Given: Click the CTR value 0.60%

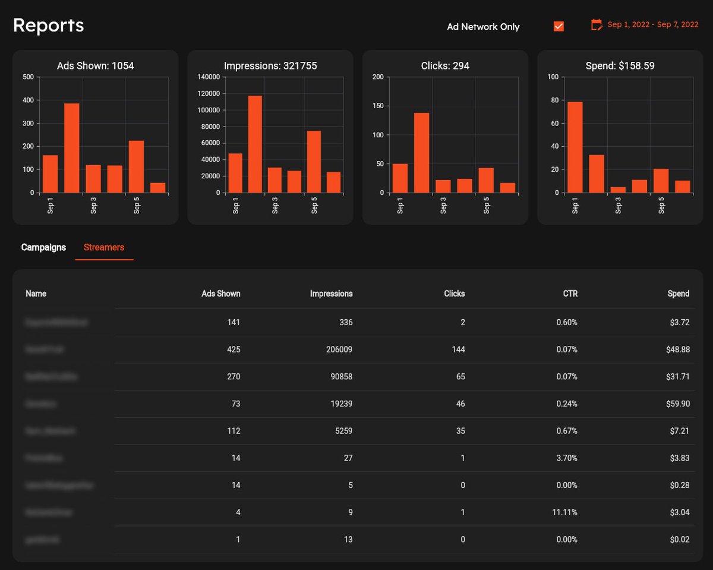Looking at the screenshot, I should click(x=567, y=322).
